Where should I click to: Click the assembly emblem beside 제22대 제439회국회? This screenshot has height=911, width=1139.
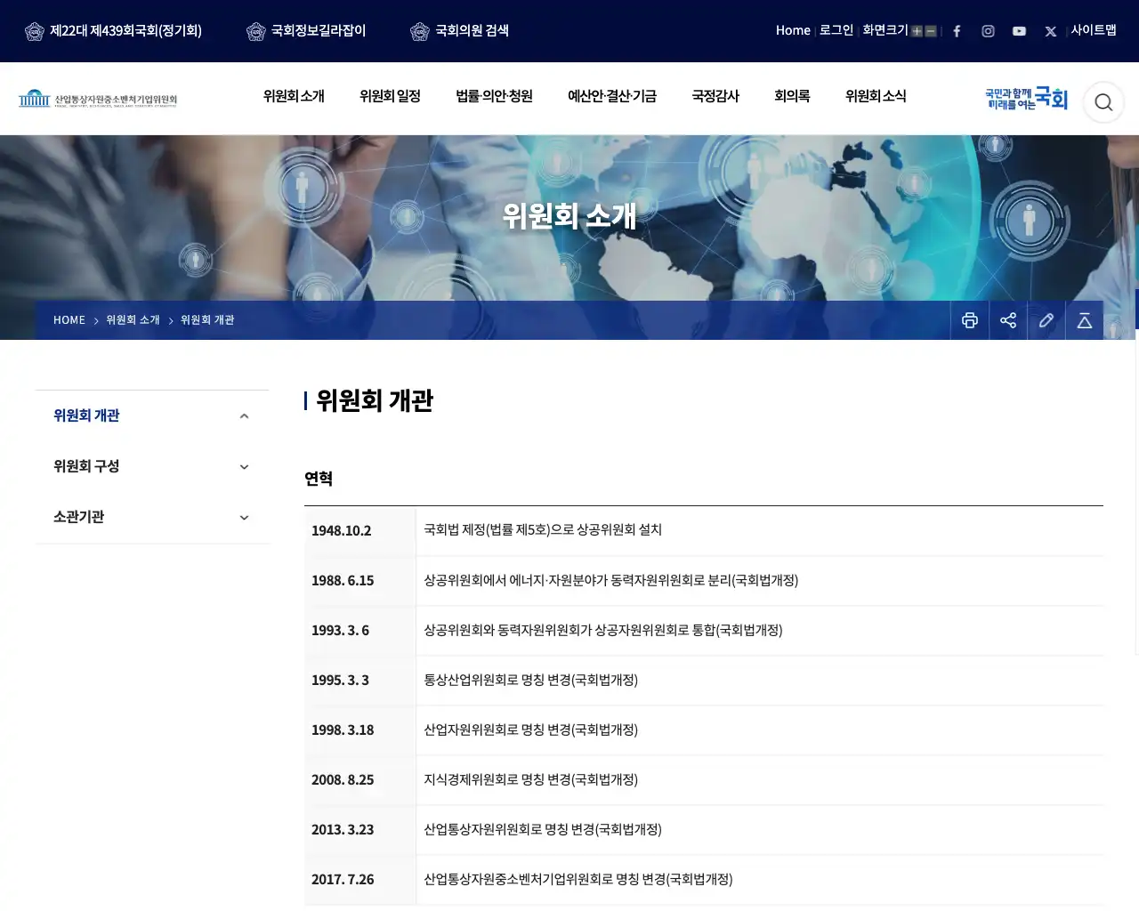point(35,31)
